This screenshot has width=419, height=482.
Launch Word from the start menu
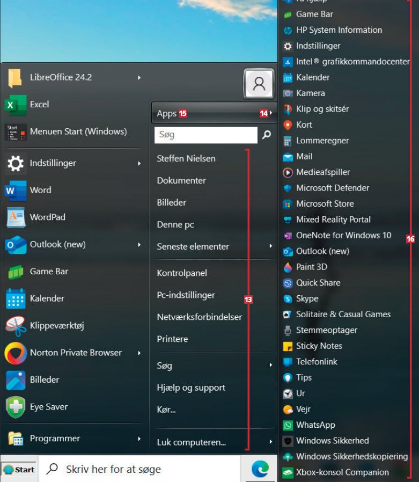pyautogui.click(x=72, y=191)
